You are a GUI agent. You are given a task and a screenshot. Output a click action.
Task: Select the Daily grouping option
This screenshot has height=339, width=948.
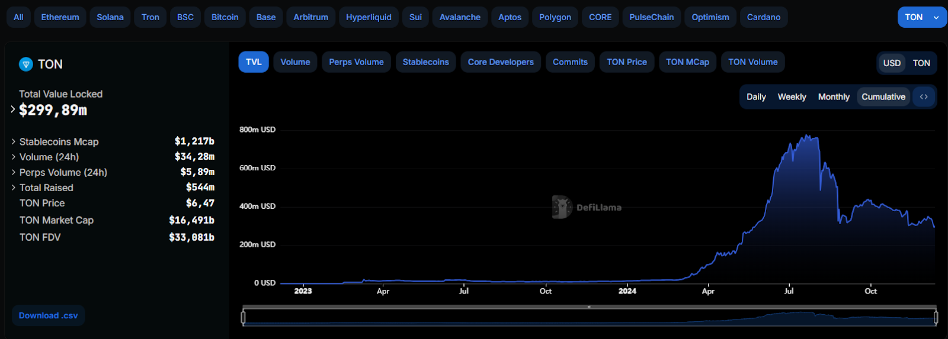pyautogui.click(x=756, y=97)
